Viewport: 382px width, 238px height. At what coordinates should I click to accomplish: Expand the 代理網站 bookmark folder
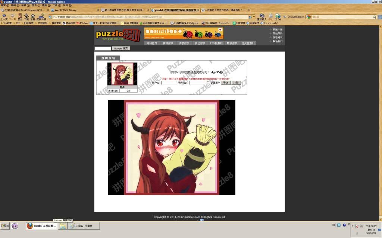(x=41, y=23)
